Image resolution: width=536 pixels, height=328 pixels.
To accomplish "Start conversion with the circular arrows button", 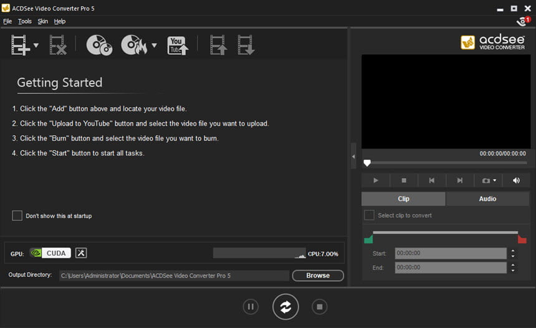I will pos(285,306).
